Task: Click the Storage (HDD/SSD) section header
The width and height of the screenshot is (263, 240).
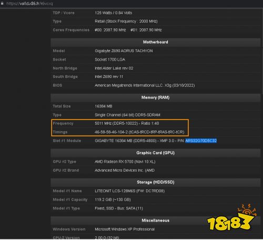Action: [x=156, y=182]
